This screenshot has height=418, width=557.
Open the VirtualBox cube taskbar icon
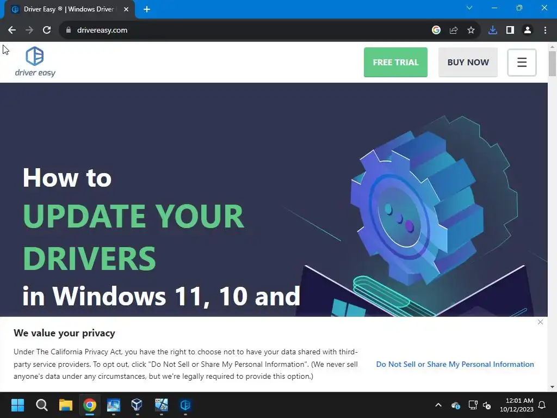pyautogui.click(x=137, y=405)
